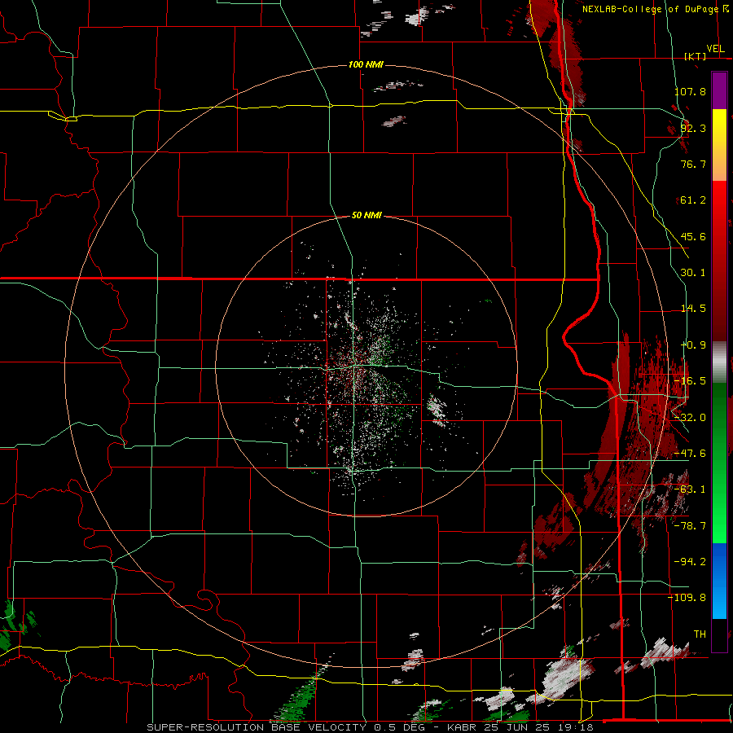Select the 92.3 value on velocity scale
This screenshot has width=733, height=733.
[x=693, y=128]
